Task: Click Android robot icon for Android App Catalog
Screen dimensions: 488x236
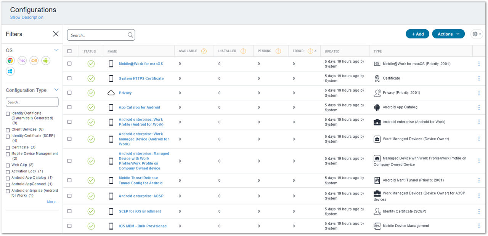Action: (x=377, y=107)
